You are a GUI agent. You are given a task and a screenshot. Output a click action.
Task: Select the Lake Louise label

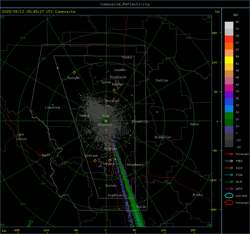(21, 137)
